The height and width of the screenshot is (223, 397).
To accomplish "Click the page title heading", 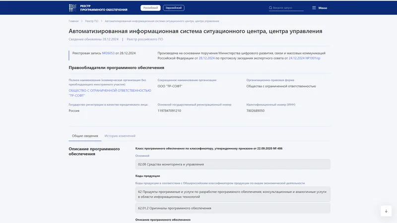I will tap(196, 31).
